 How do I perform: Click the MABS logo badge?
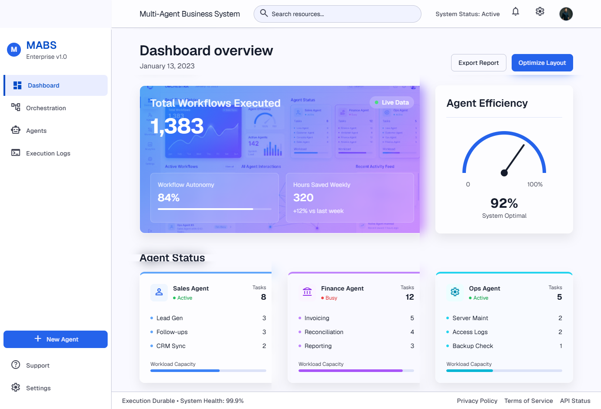[14, 50]
